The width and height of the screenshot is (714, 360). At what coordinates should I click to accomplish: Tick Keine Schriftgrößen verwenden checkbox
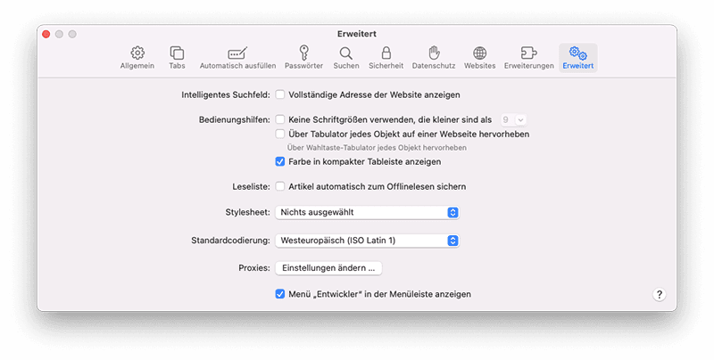coord(280,119)
